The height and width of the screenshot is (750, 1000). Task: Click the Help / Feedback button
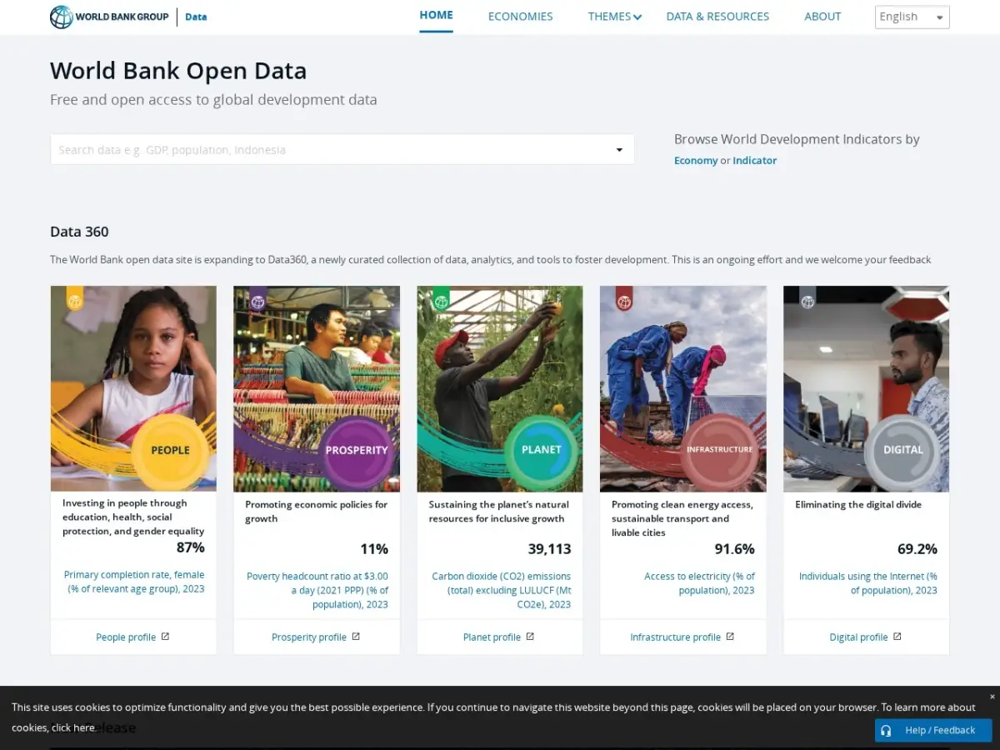(933, 730)
